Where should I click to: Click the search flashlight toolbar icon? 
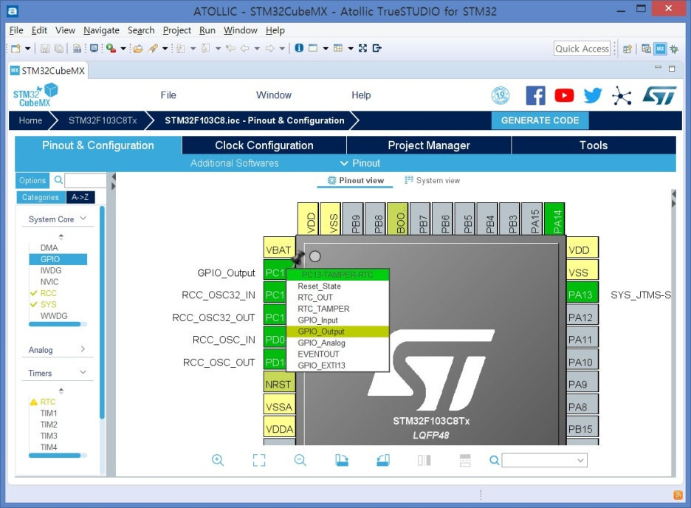pyautogui.click(x=153, y=49)
